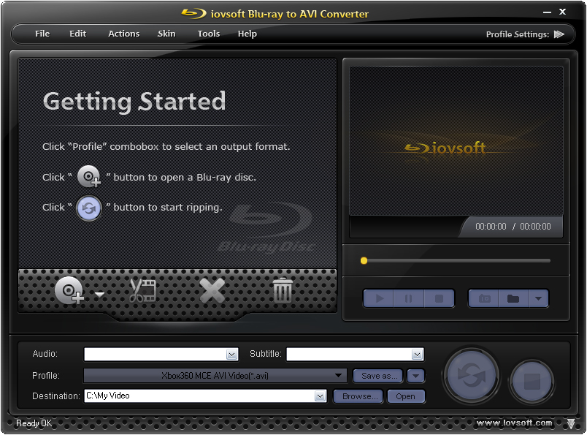Open the Edit menu
The image size is (587, 435).
(77, 34)
